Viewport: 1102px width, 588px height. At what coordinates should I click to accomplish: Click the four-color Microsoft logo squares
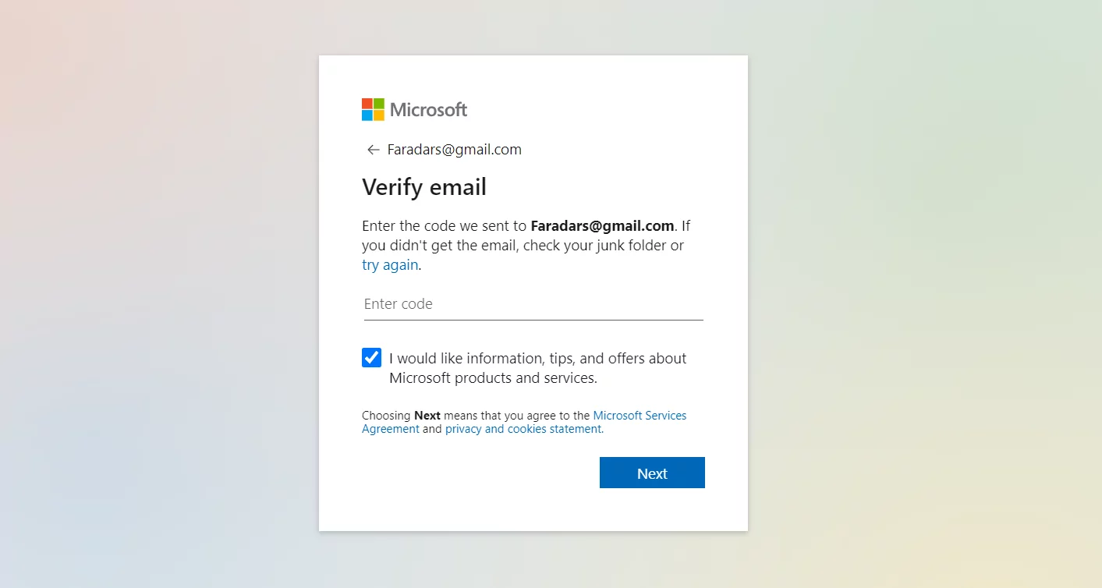point(373,109)
